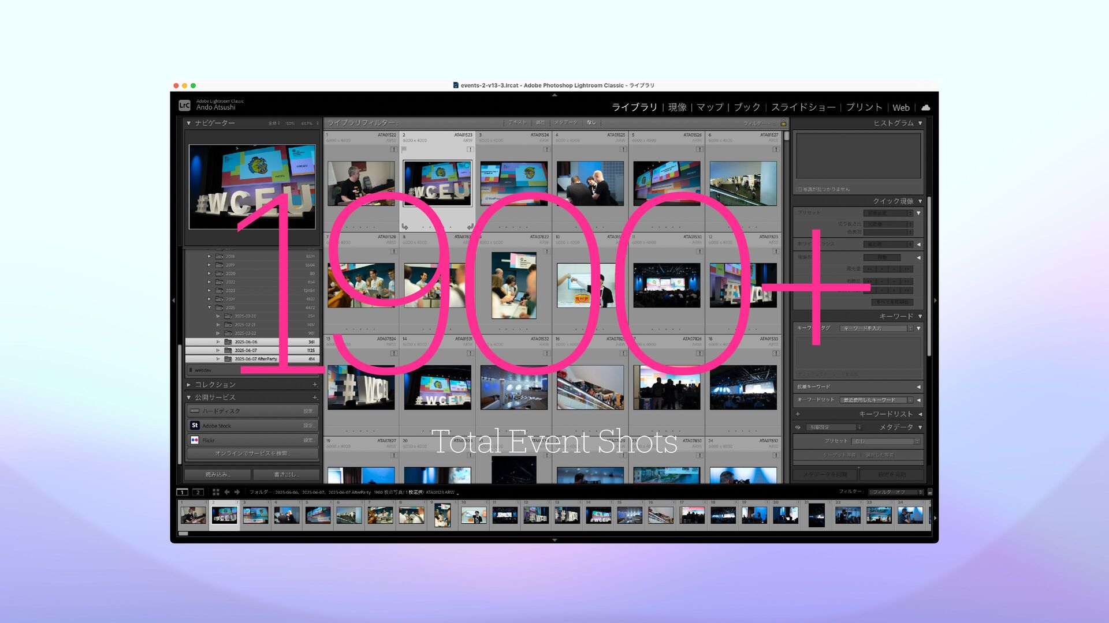
Task: Rotate photo ATA01523 counterclockwise
Action: point(405,227)
